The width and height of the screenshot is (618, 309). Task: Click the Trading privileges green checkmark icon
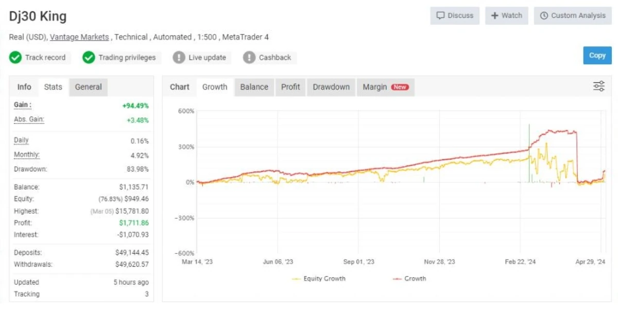click(89, 57)
